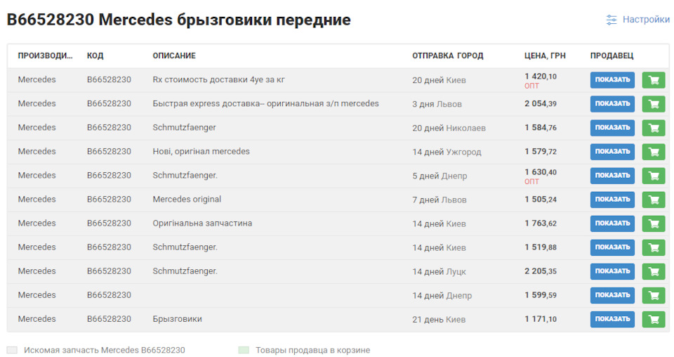The image size is (674, 357).
Task: Sort by the ЦЕНА, ГРН column header
Action: pyautogui.click(x=545, y=56)
